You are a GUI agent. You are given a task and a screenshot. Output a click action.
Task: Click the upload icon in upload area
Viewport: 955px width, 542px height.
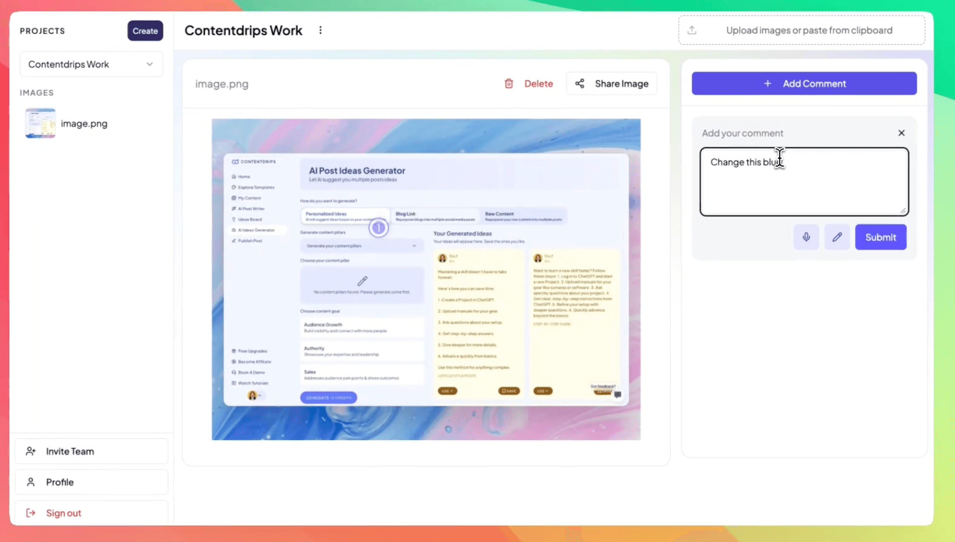click(692, 30)
